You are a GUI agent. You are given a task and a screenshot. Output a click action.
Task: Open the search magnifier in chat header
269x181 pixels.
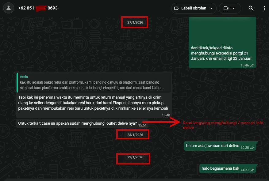[251, 8]
